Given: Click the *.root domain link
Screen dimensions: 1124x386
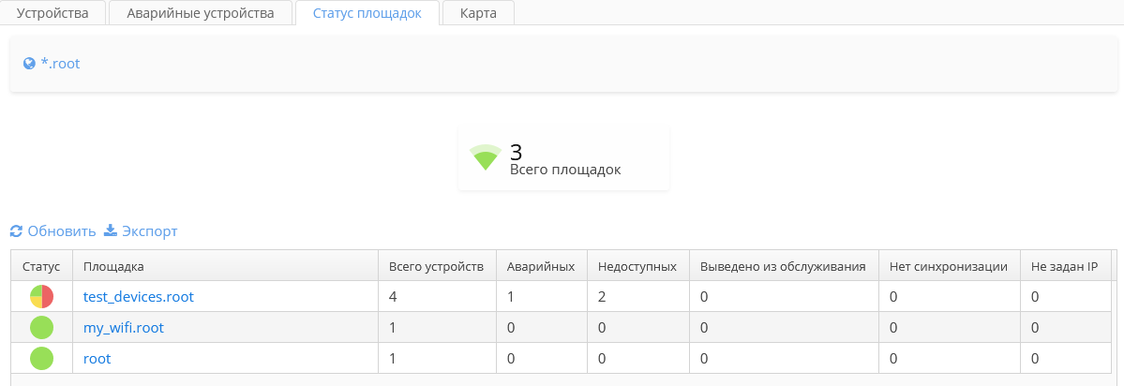Looking at the screenshot, I should pyautogui.click(x=61, y=64).
